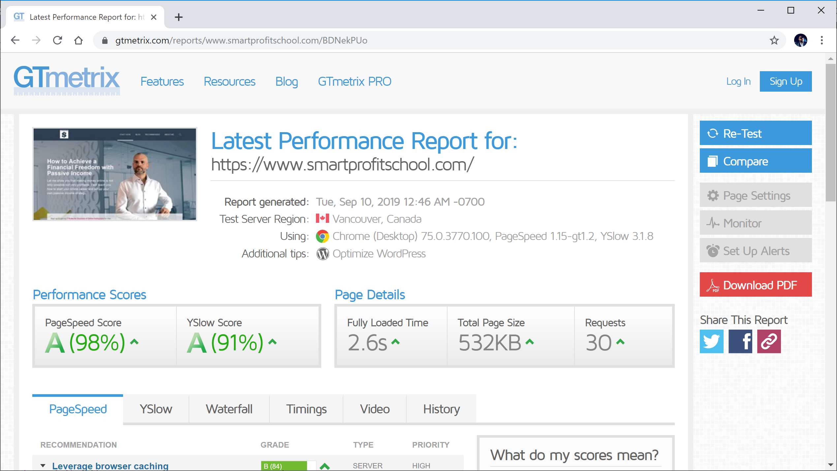This screenshot has height=471, width=837.
Task: Switch to the PageSpeed tab
Action: pos(78,409)
